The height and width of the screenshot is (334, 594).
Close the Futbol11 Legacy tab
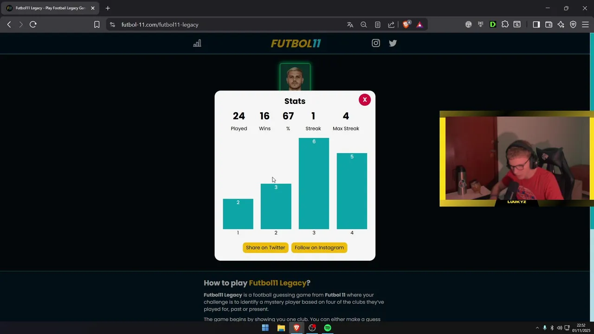click(92, 8)
